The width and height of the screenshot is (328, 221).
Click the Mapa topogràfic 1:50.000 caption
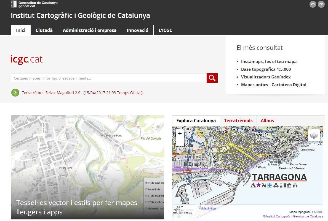click(306, 212)
